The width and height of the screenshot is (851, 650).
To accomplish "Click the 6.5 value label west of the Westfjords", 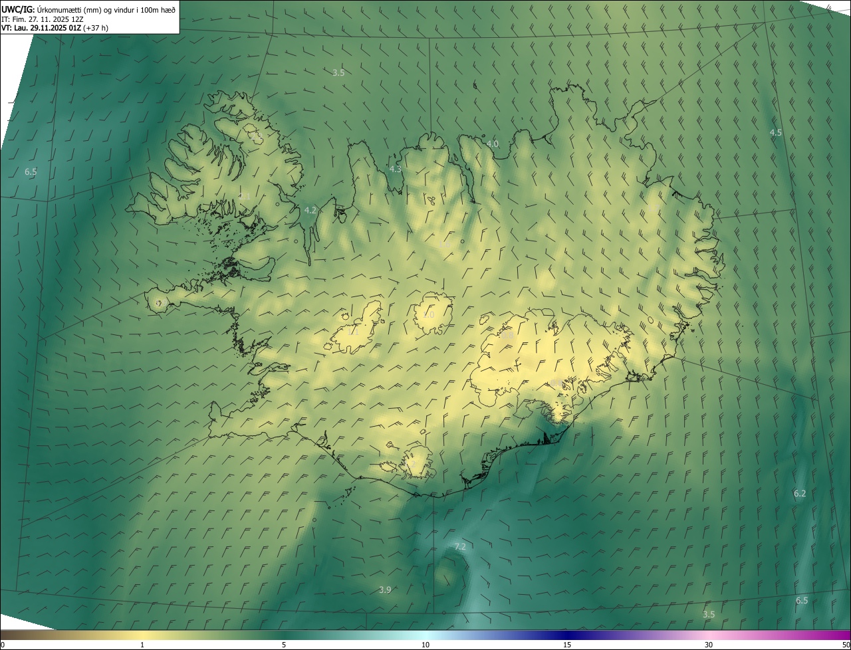I will (31, 171).
